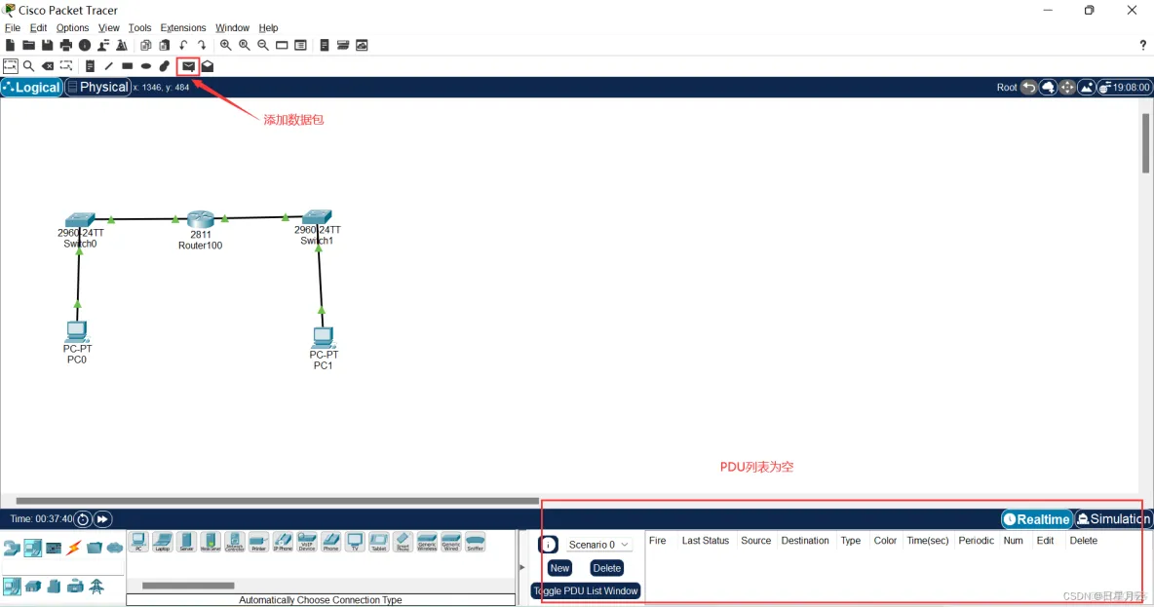This screenshot has height=607, width=1154.
Task: Choose the Connections lightning category
Action: tap(74, 549)
